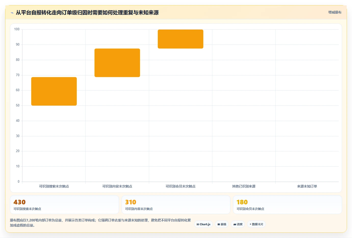Image resolution: width=352 pixels, height=238 pixels.
Task: Click the y-axis value 70
Action: click(x=18, y=75)
